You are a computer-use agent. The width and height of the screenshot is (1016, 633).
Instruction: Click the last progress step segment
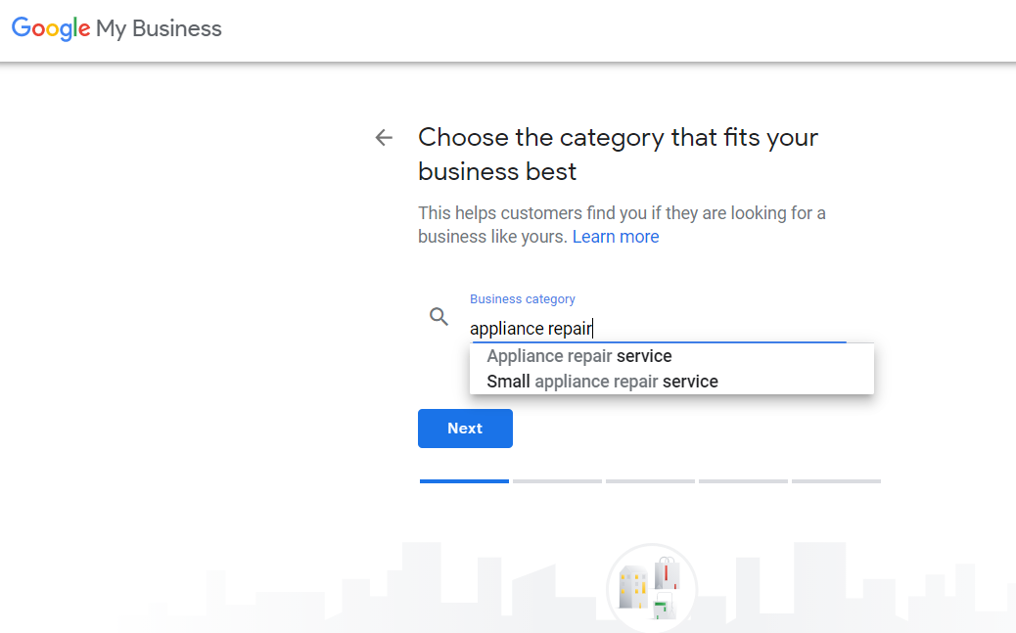click(837, 481)
